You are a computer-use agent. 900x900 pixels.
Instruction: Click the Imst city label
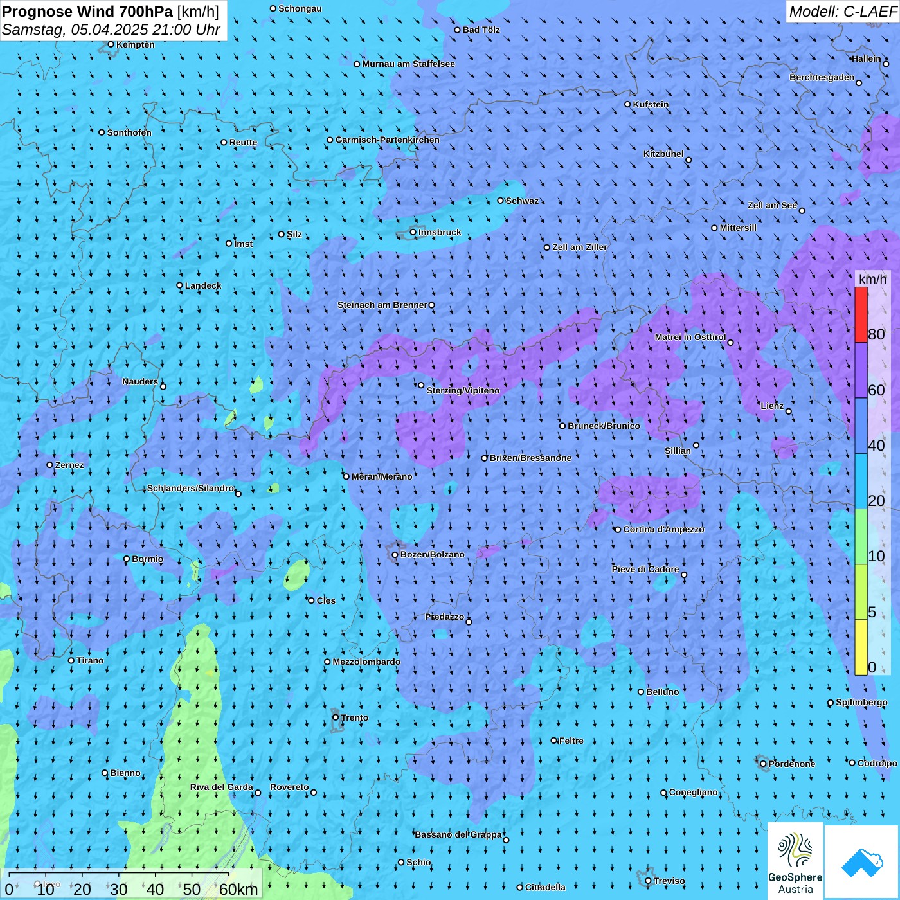tap(243, 244)
